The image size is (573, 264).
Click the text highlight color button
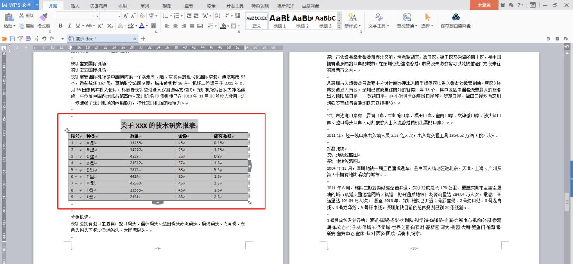pos(131,26)
